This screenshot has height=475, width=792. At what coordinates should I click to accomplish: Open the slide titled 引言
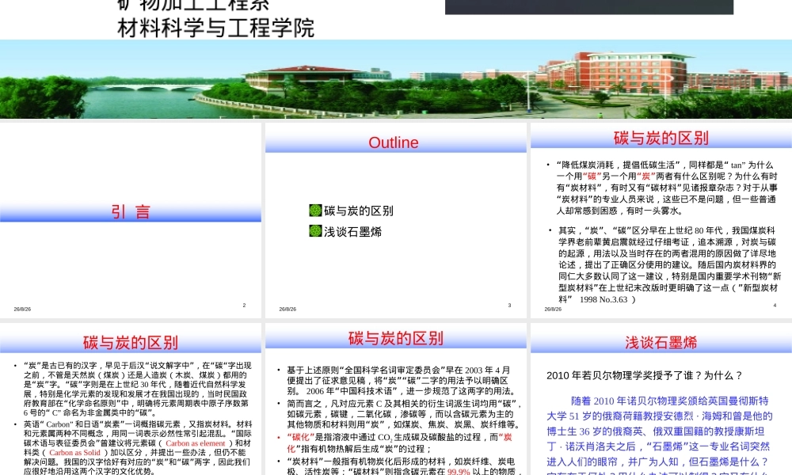tap(131, 220)
